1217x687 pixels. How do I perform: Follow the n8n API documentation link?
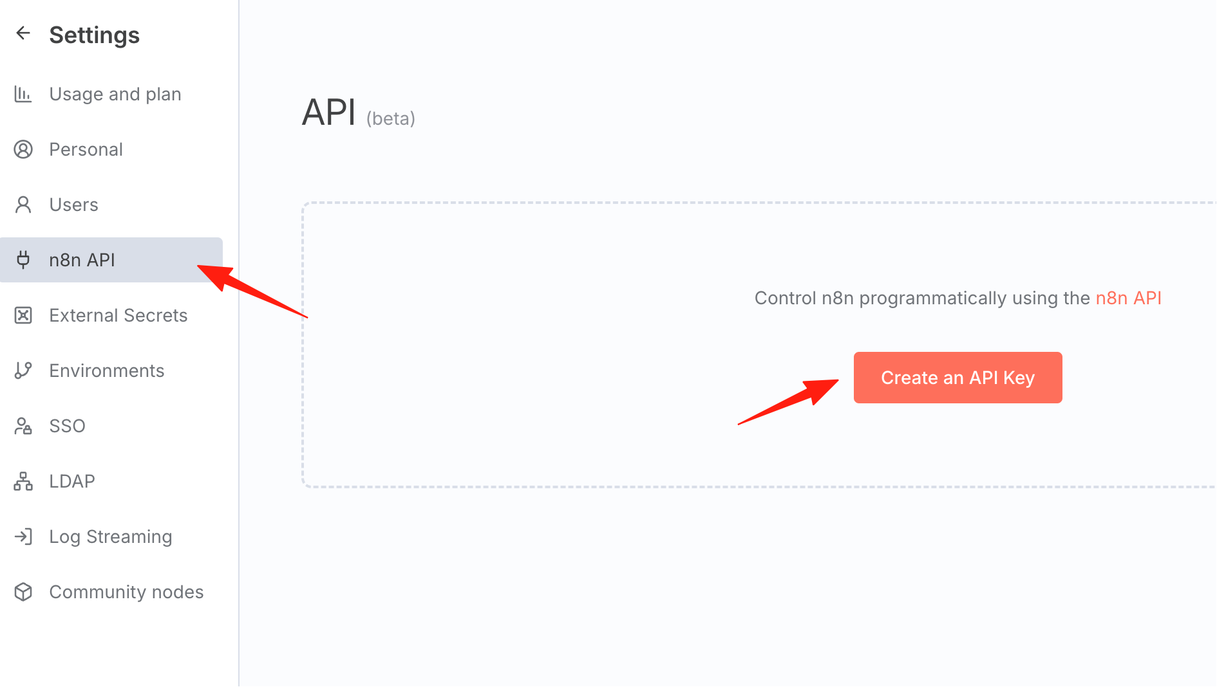[x=1128, y=298]
